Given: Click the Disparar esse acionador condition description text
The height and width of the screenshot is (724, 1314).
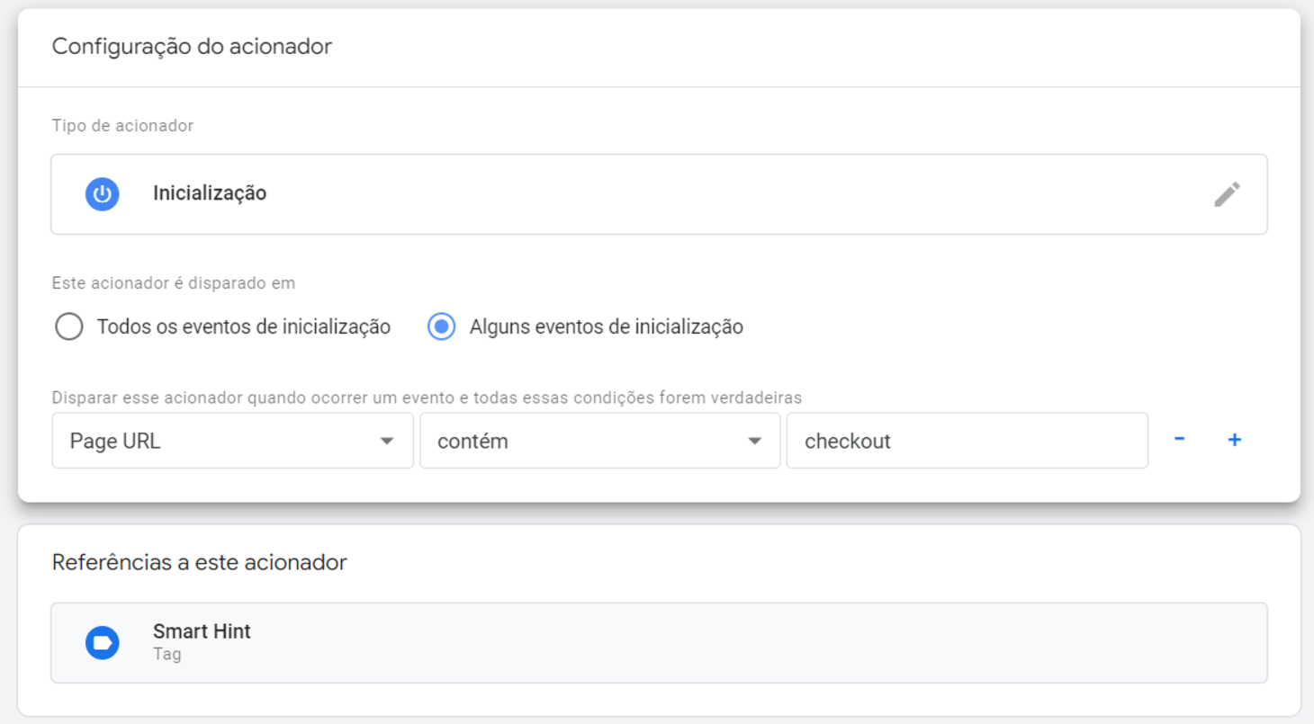Looking at the screenshot, I should (427, 398).
